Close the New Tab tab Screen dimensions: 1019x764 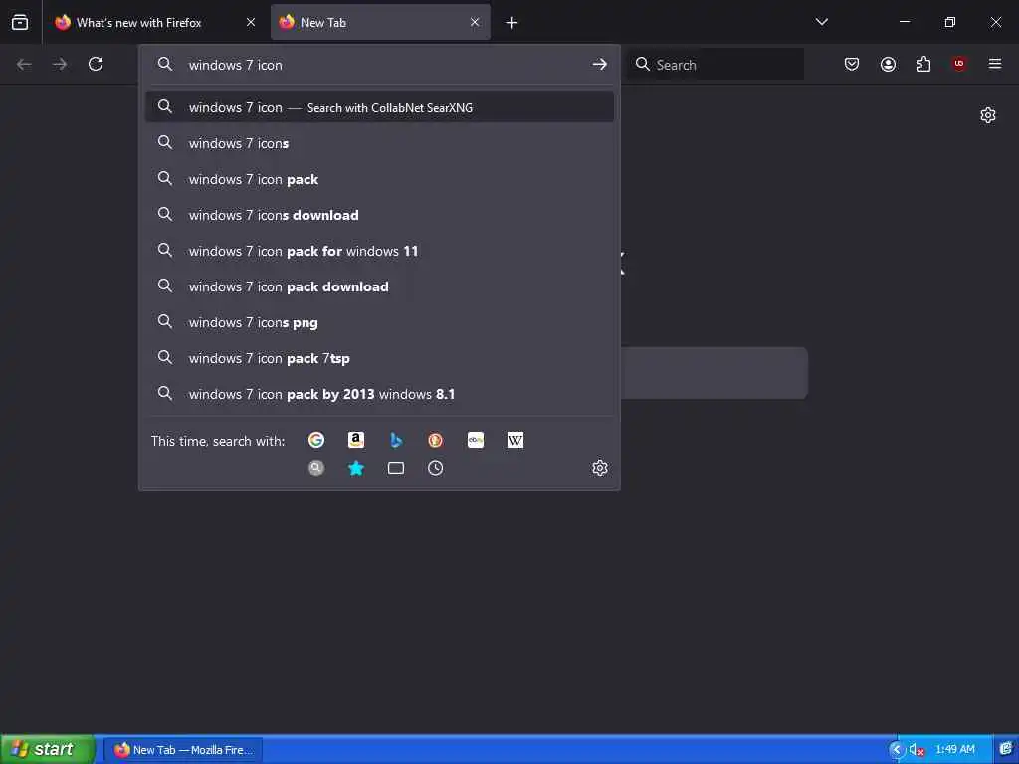coord(475,22)
